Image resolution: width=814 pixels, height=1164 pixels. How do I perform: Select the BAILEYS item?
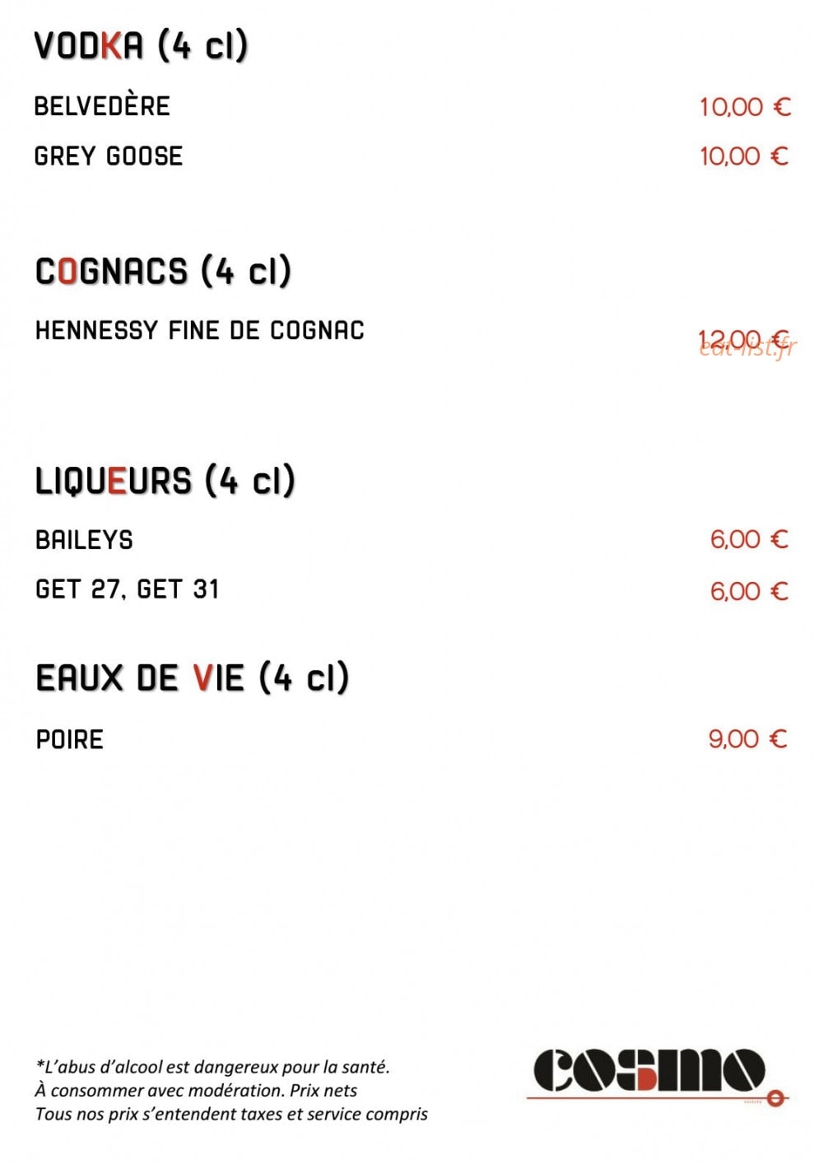click(x=84, y=540)
